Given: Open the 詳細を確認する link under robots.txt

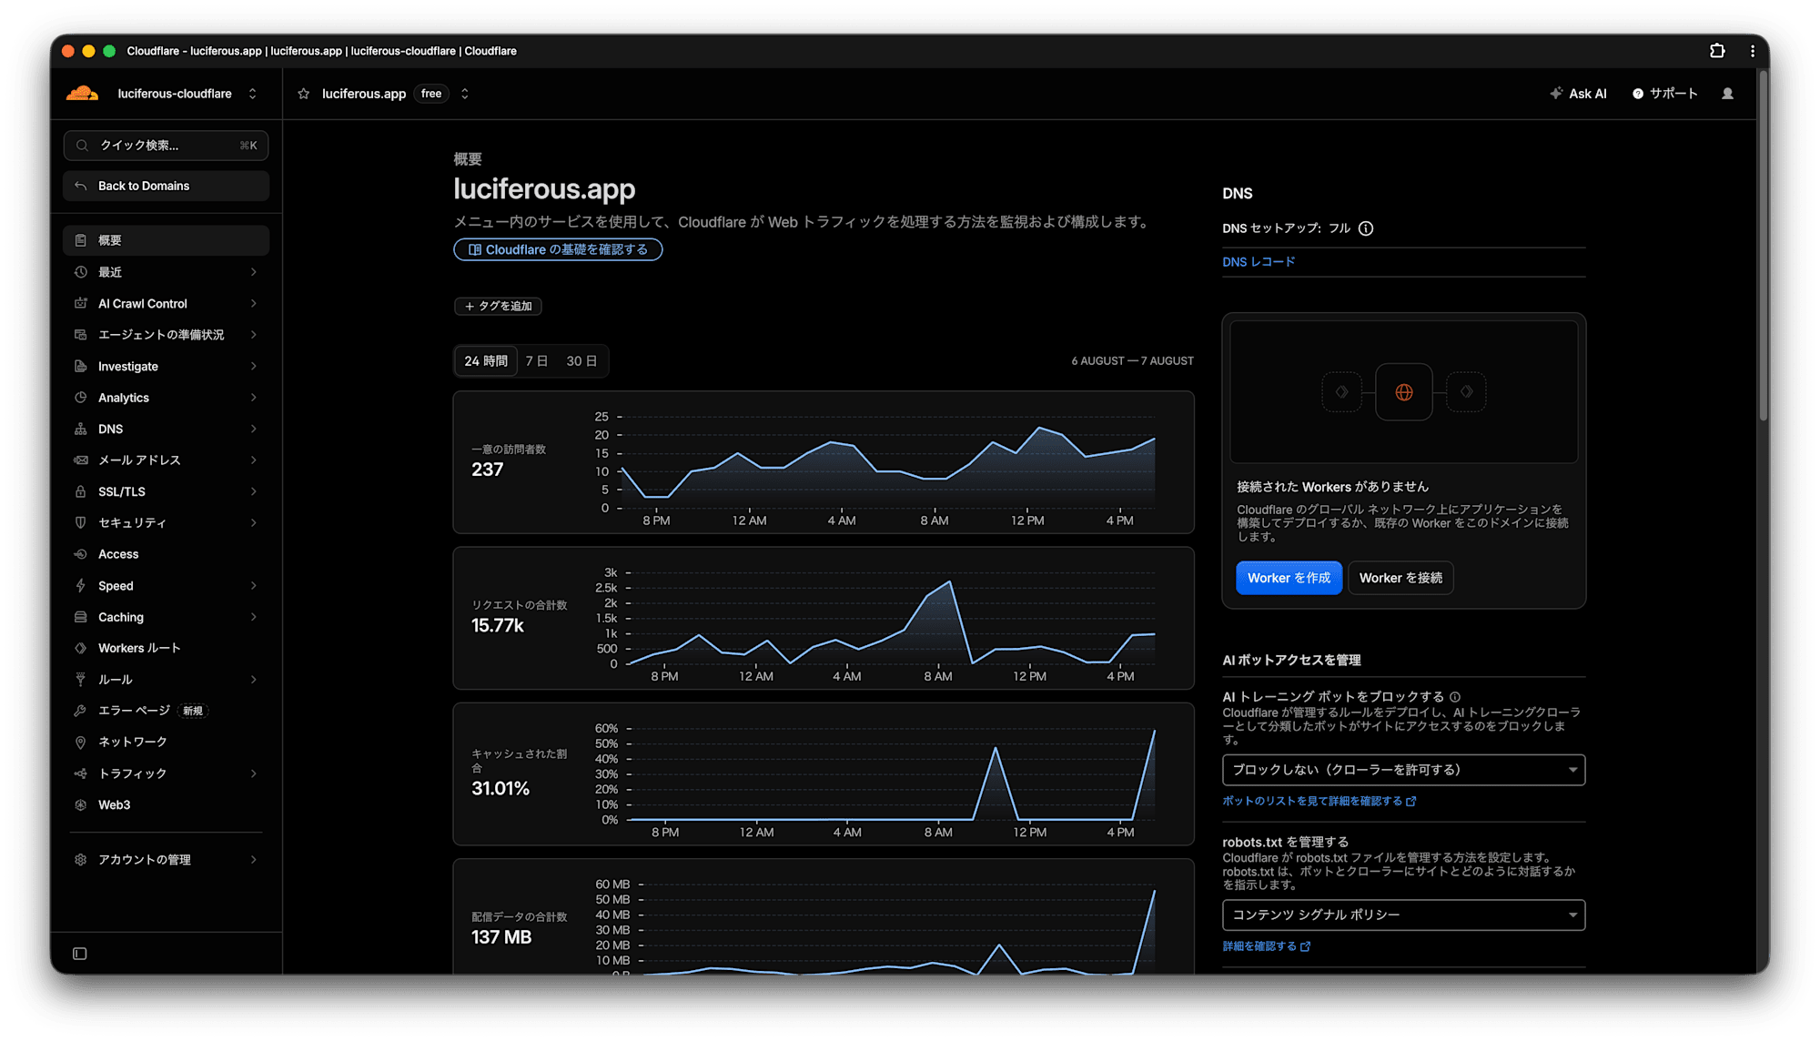Looking at the screenshot, I should 1266,946.
